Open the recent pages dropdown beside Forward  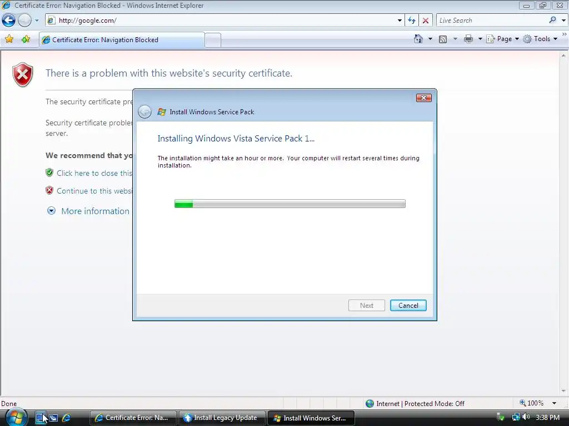[37, 21]
